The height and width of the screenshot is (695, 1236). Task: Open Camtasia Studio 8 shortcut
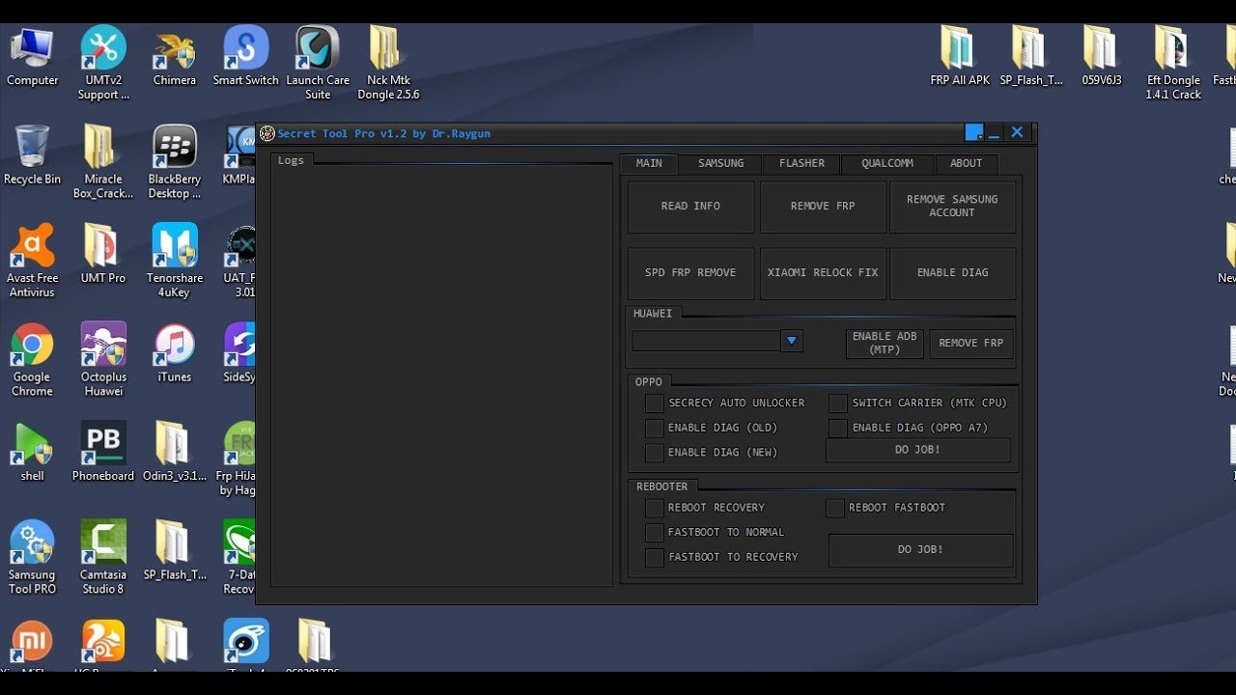[103, 558]
